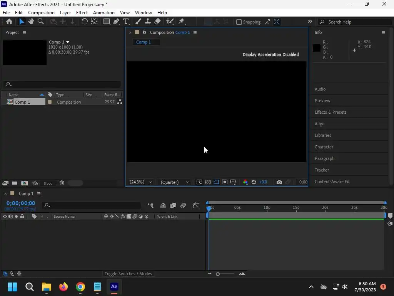This screenshot has width=394, height=296.
Task: Open the Composition Mini-Flowchart in timeline
Action: [x=150, y=205]
